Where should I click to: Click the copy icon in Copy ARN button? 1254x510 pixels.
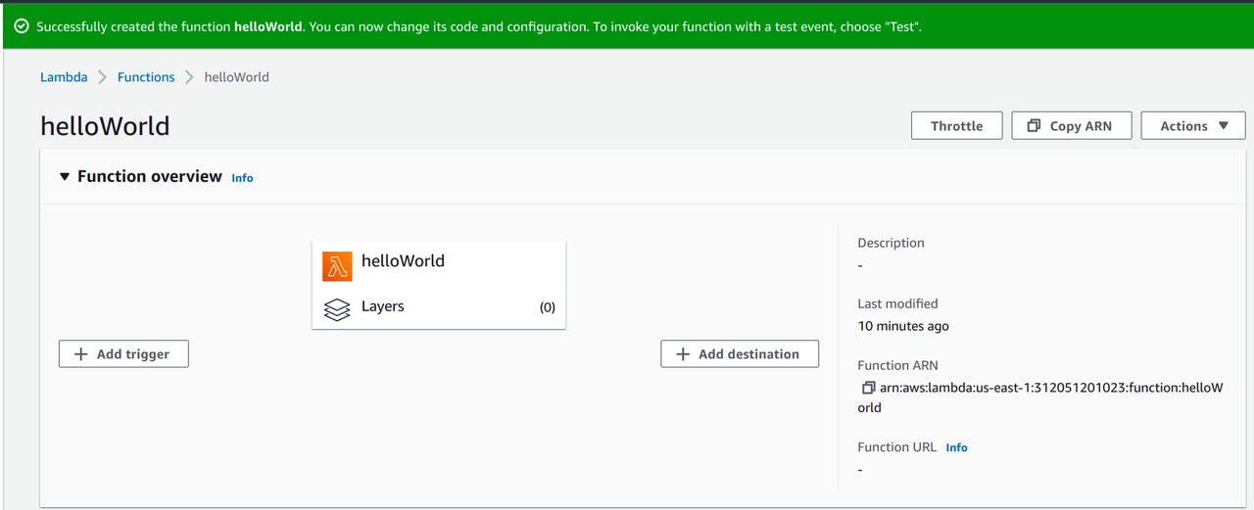(1034, 126)
